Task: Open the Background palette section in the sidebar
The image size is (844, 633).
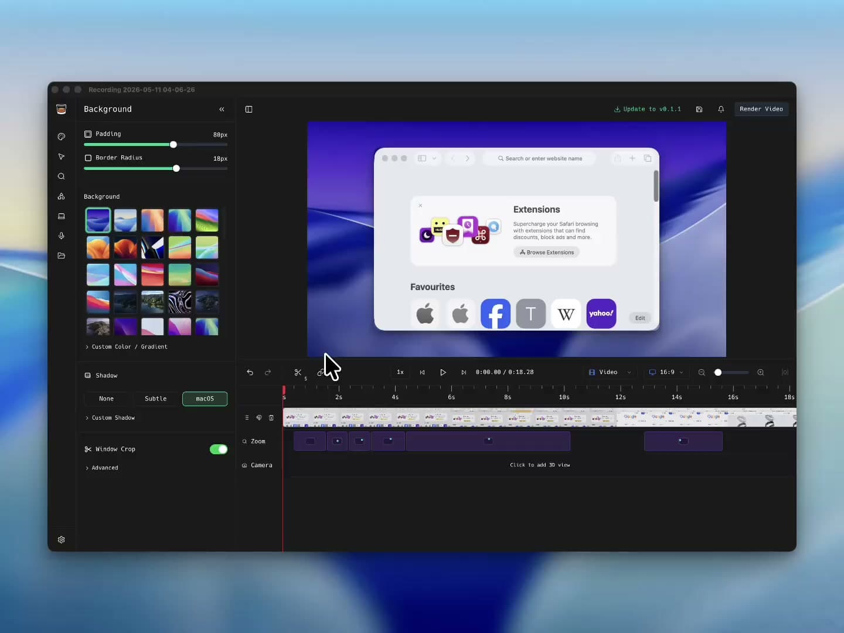Action: (x=61, y=137)
